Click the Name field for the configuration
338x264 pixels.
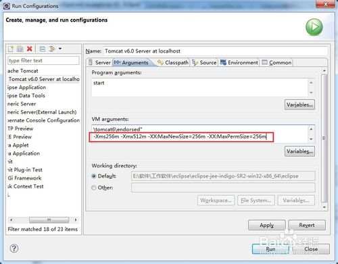(215, 51)
